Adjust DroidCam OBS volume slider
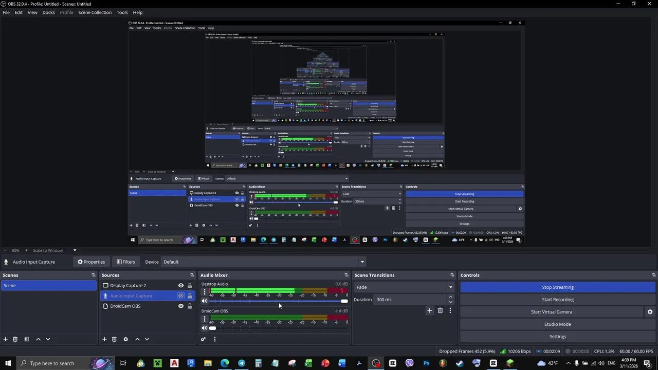This screenshot has width=658, height=370. pyautogui.click(x=279, y=328)
